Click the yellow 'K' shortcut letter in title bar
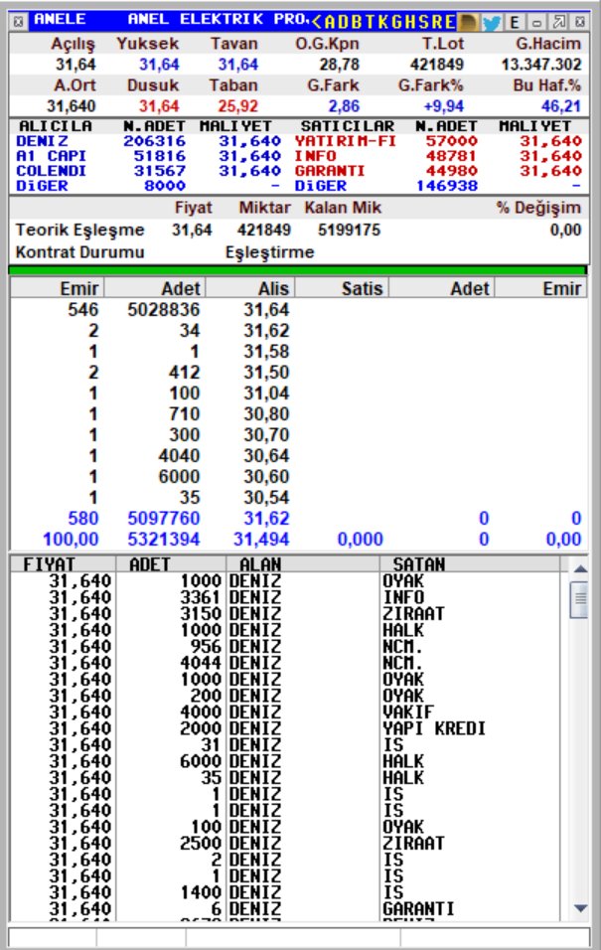Screen dimensions: 601x950 [381, 23]
